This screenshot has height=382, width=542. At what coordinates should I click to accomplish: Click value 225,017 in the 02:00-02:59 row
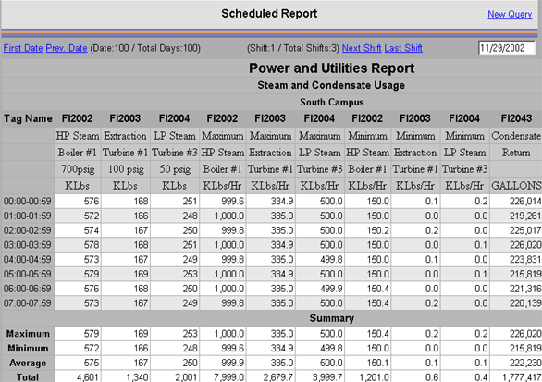pyautogui.click(x=525, y=230)
